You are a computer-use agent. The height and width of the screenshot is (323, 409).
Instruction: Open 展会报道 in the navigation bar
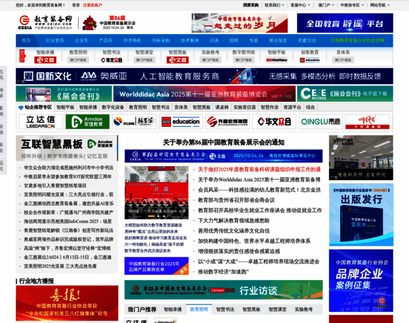[x=278, y=40]
